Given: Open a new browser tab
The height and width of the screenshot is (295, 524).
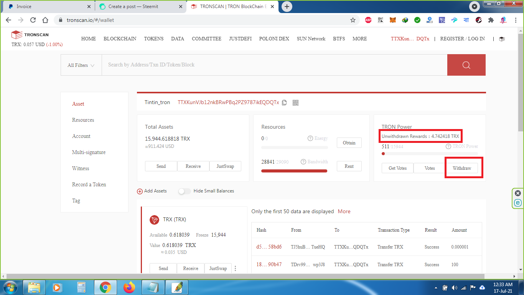Looking at the screenshot, I should coord(287,7).
